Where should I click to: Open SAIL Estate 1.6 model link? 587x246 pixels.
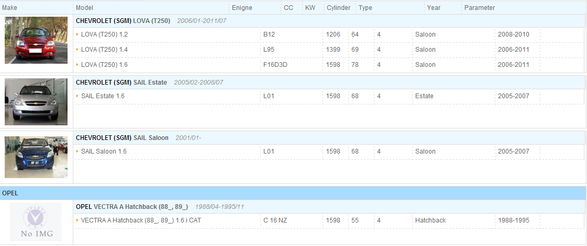point(103,96)
